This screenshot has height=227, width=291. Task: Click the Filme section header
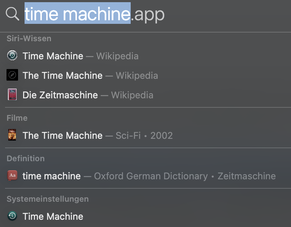pyautogui.click(x=17, y=118)
